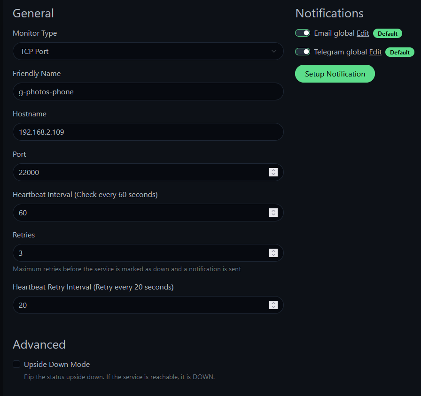Click the Setup Notification button
Image resolution: width=421 pixels, height=396 pixels.
tap(335, 74)
